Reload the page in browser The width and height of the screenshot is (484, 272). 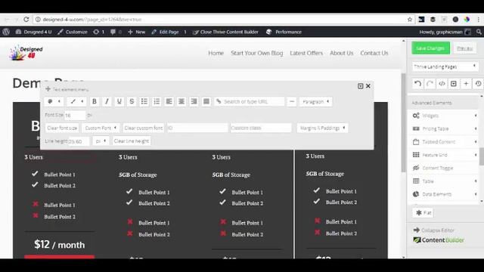pos(26,20)
